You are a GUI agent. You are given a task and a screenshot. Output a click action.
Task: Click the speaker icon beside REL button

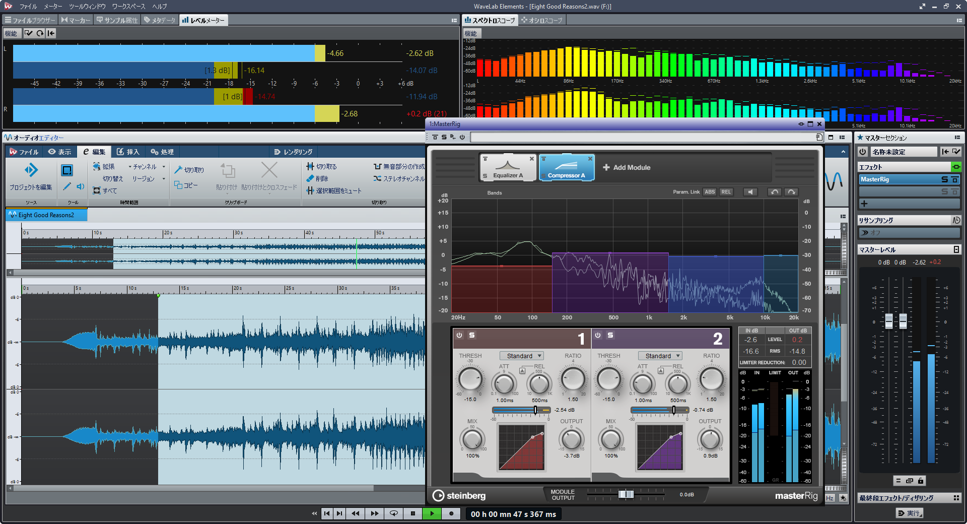coord(750,192)
